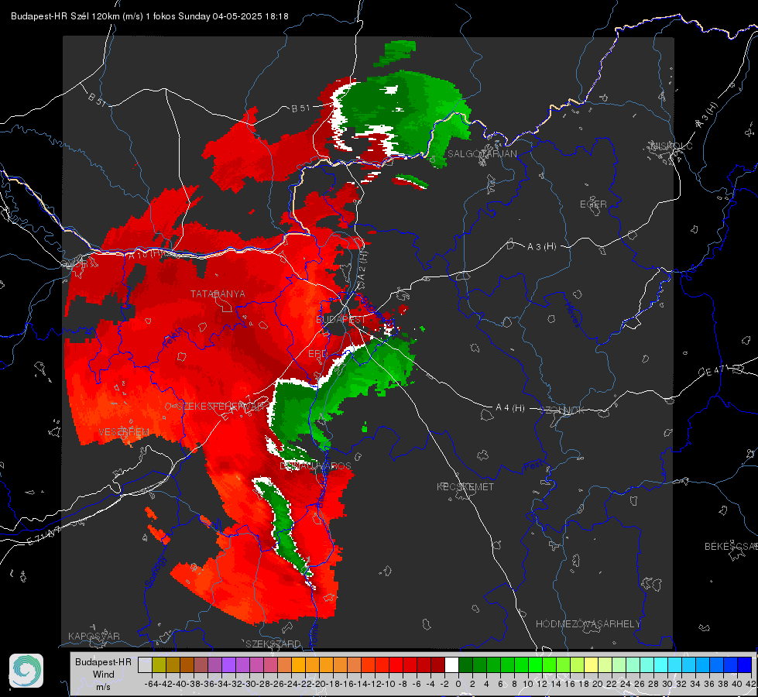This screenshot has height=697, width=758.
Task: Pick the gray swatch in the wind legend
Action: coord(145,664)
